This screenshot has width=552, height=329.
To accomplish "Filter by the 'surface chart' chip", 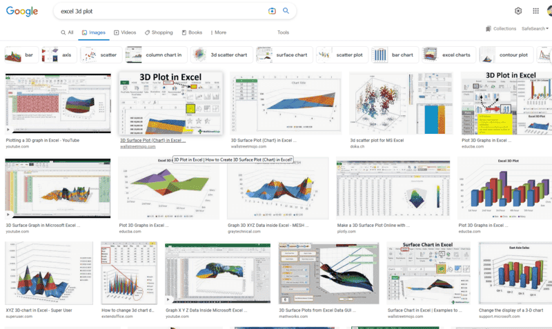I will (x=284, y=55).
